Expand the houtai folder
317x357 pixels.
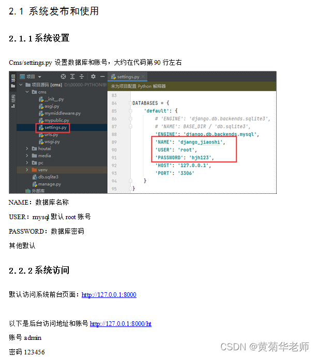click(x=27, y=148)
